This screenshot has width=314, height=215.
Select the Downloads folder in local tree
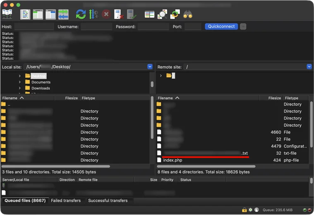[41, 88]
